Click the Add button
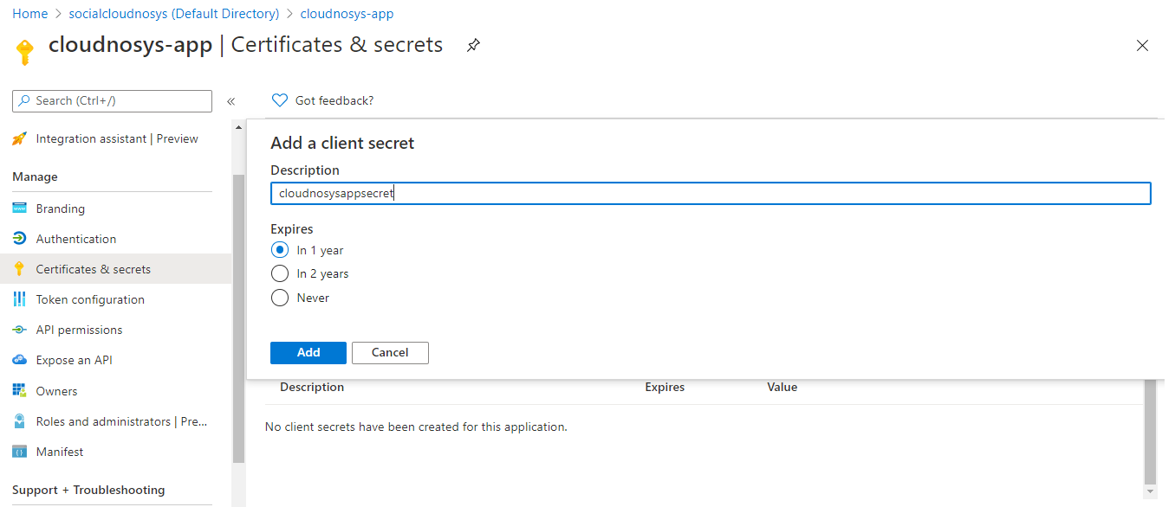This screenshot has height=507, width=1175. 308,352
